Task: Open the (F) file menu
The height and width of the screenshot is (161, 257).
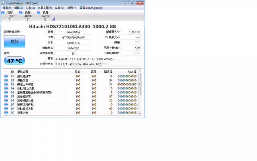Action: click(x=7, y=8)
